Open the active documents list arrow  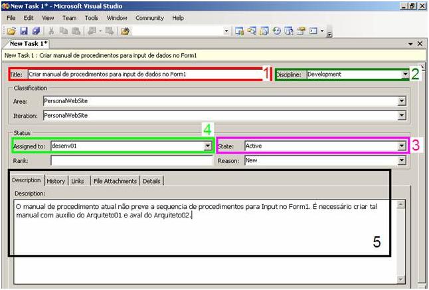click(x=410, y=43)
